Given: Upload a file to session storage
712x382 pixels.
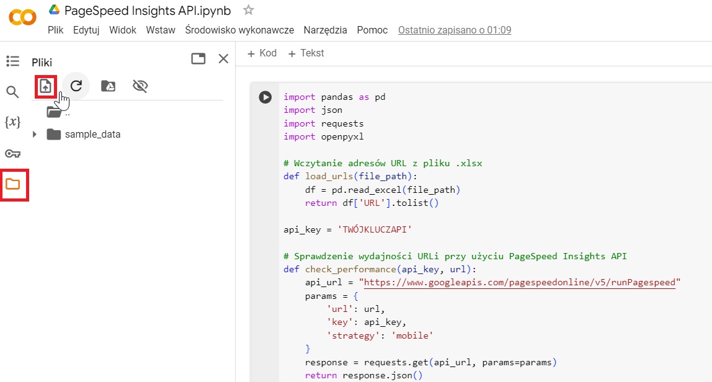Looking at the screenshot, I should point(45,86).
